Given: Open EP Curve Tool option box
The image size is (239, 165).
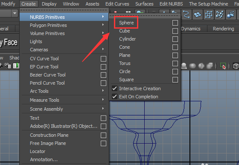Looking at the screenshot, I should click(103, 67).
